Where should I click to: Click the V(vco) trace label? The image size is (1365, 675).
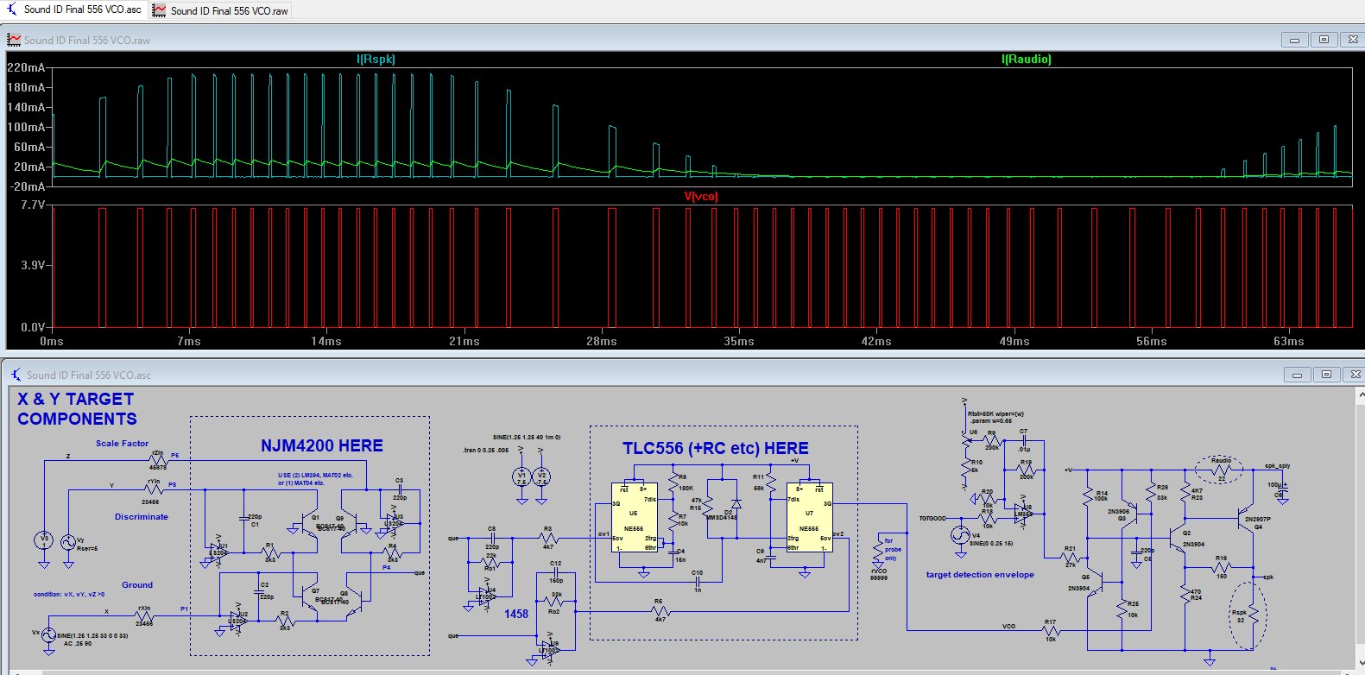point(700,197)
